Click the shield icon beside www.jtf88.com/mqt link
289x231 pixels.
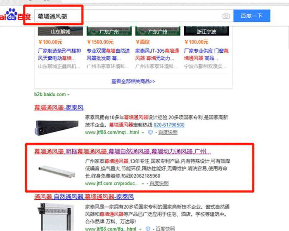tap(150, 132)
